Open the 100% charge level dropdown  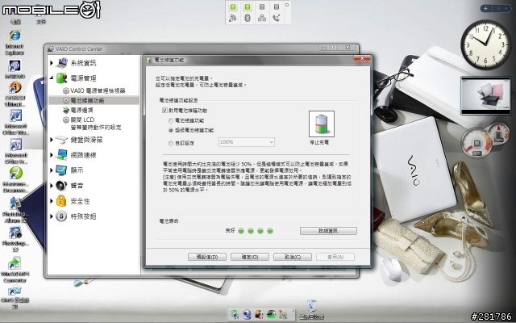pyautogui.click(x=247, y=142)
